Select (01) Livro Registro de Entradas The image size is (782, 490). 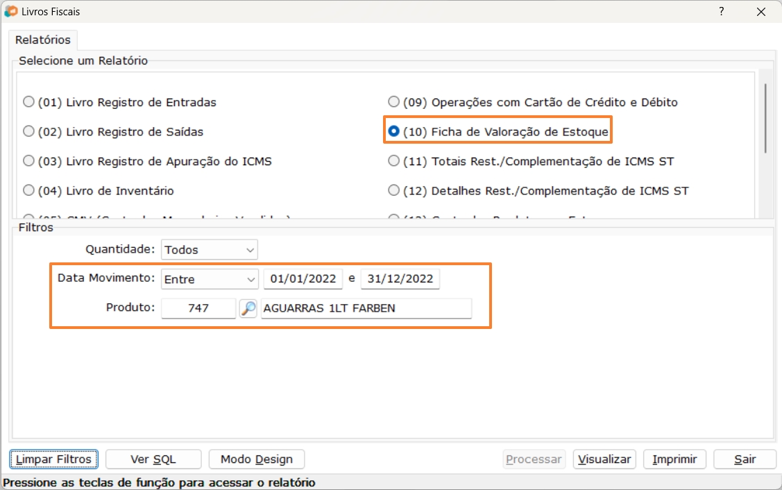pyautogui.click(x=28, y=102)
